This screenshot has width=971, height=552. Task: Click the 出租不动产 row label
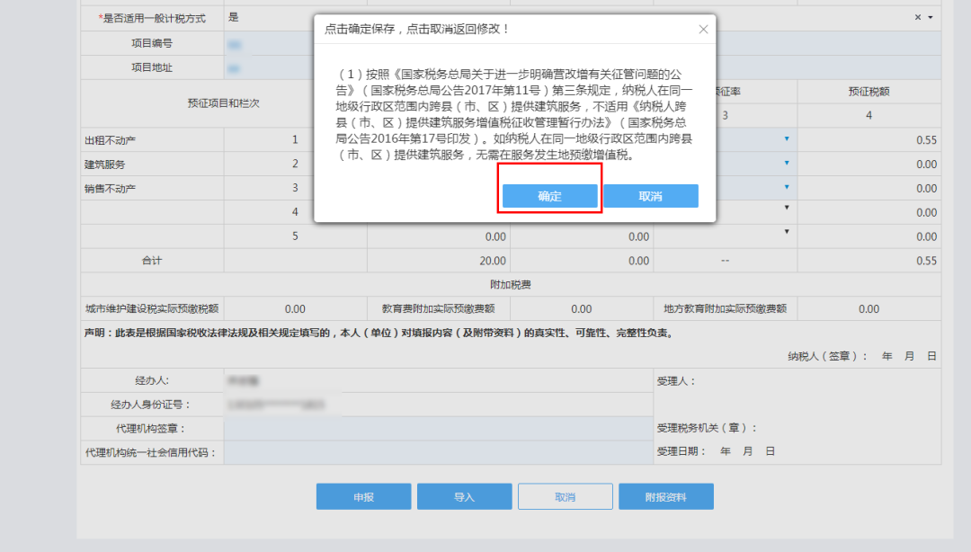pos(110,140)
